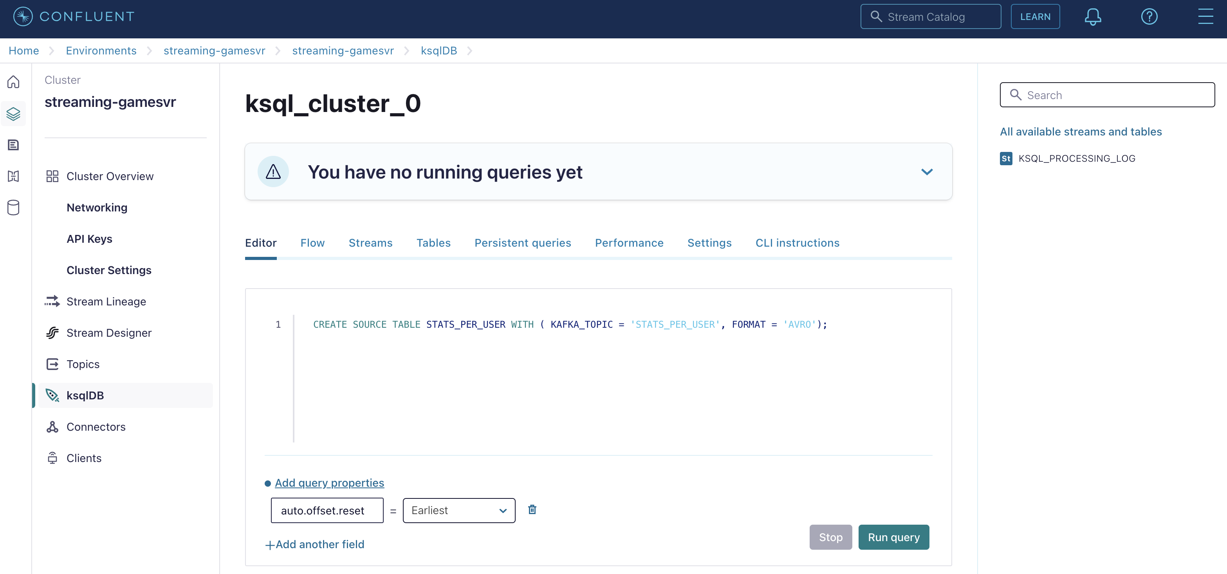Viewport: 1227px width, 574px height.
Task: Switch to the Flow tab
Action: click(312, 243)
